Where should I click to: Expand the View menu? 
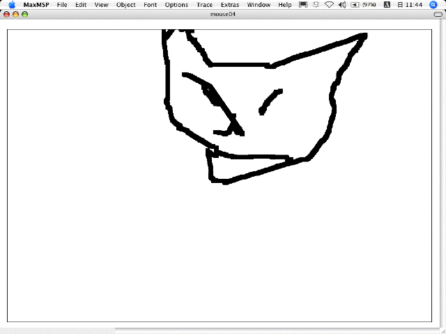101,5
